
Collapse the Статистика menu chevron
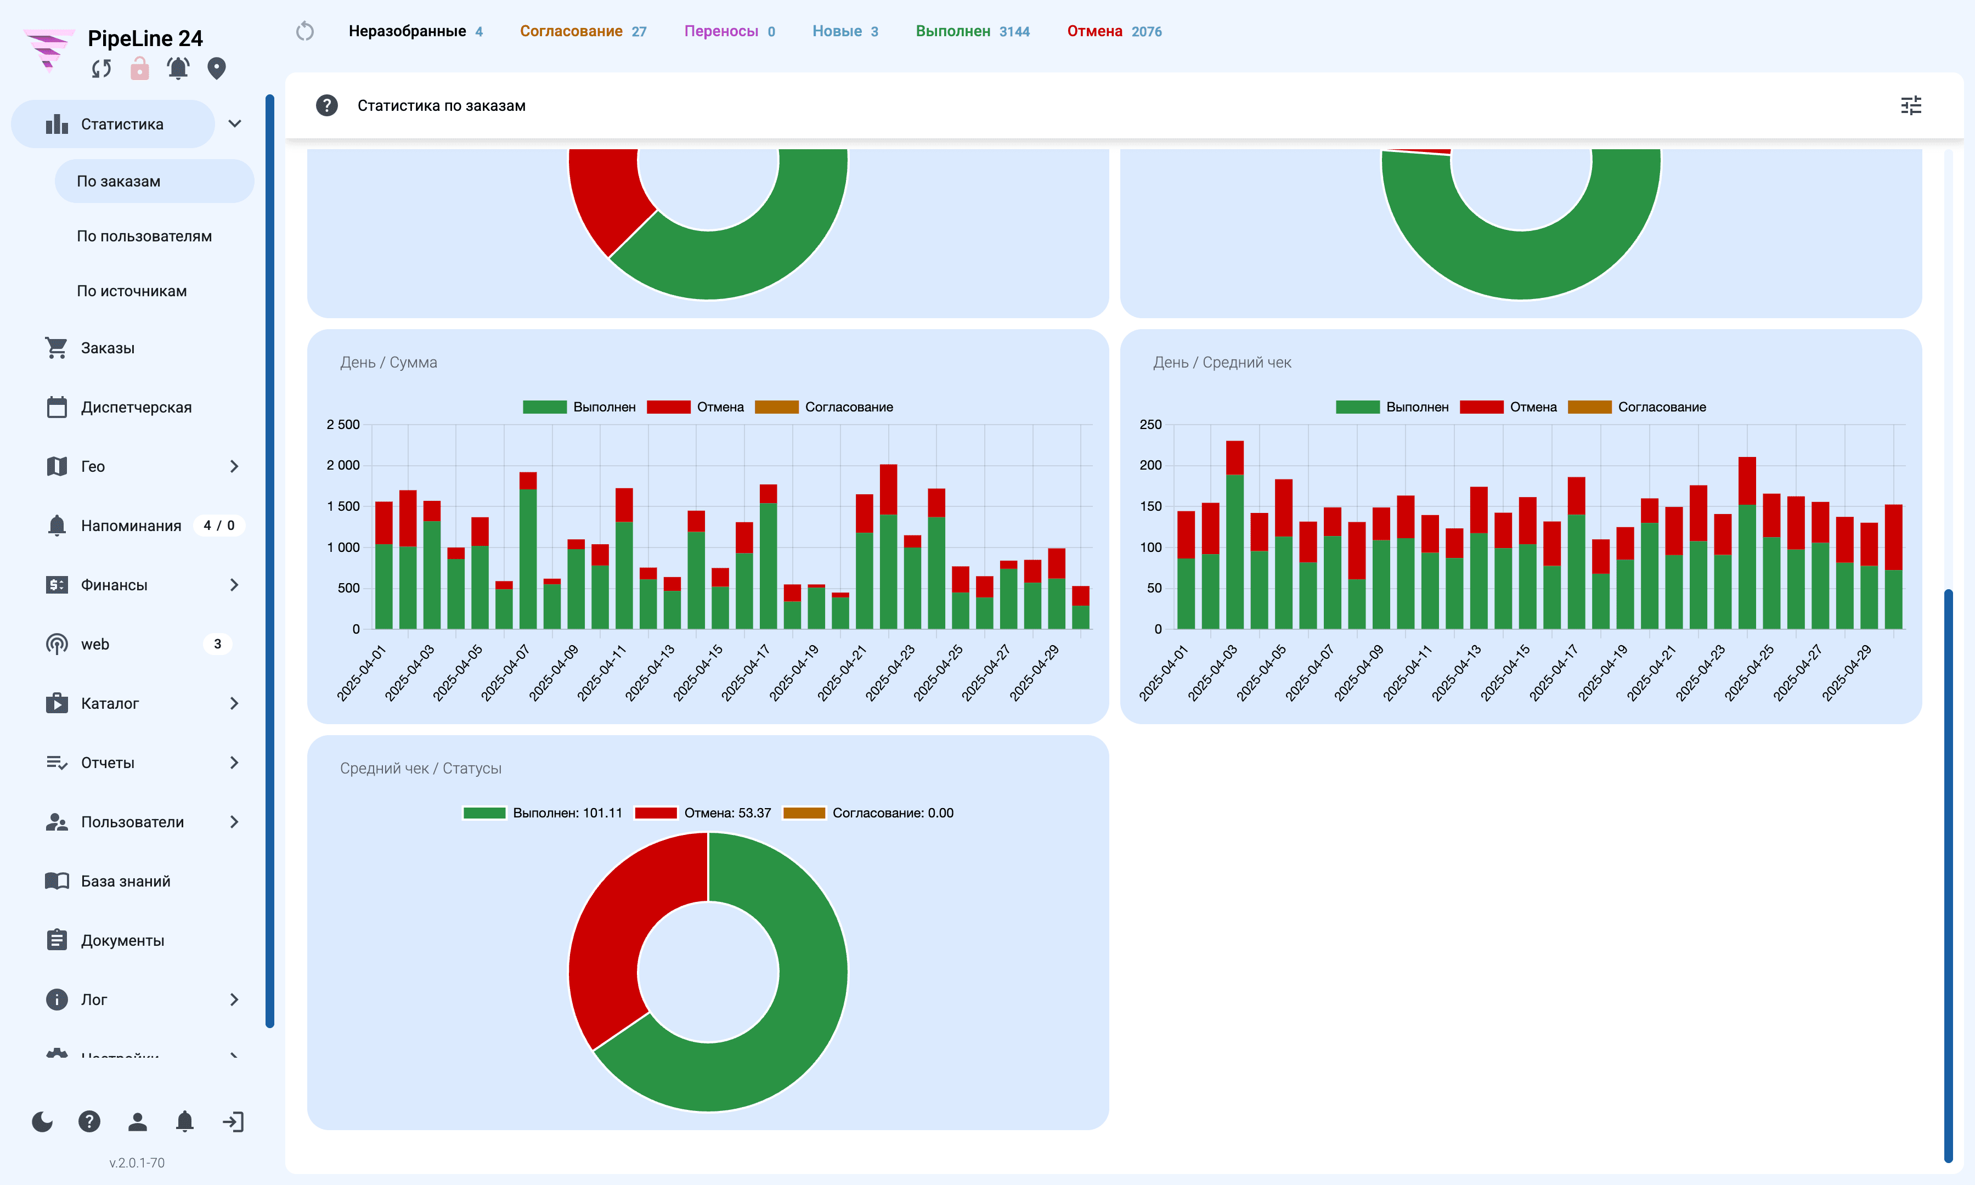click(x=235, y=124)
